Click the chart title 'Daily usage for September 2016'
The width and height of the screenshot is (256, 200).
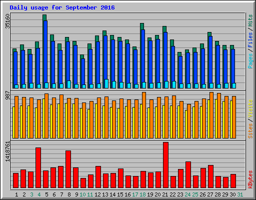[62, 7]
